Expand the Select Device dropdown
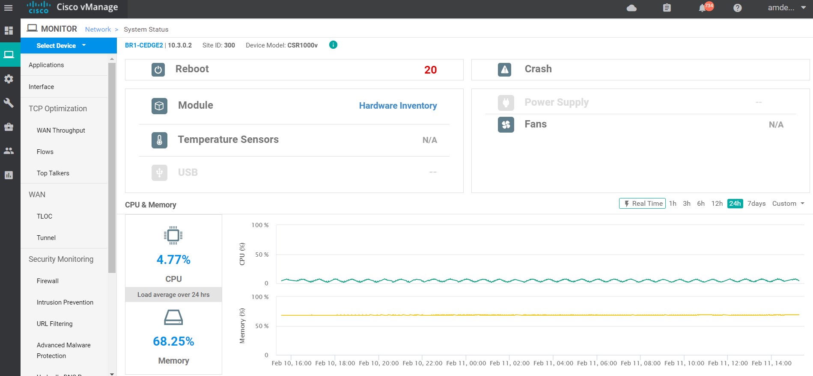813x376 pixels. (61, 45)
